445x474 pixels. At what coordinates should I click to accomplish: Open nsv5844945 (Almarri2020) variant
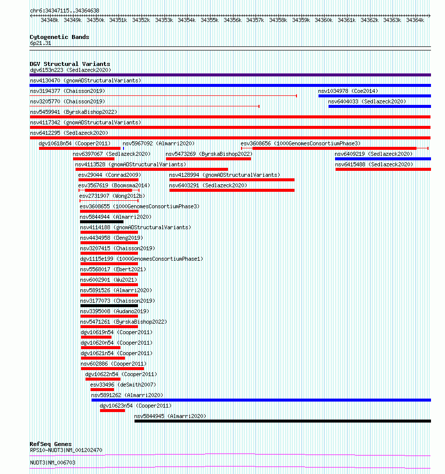(x=170, y=416)
